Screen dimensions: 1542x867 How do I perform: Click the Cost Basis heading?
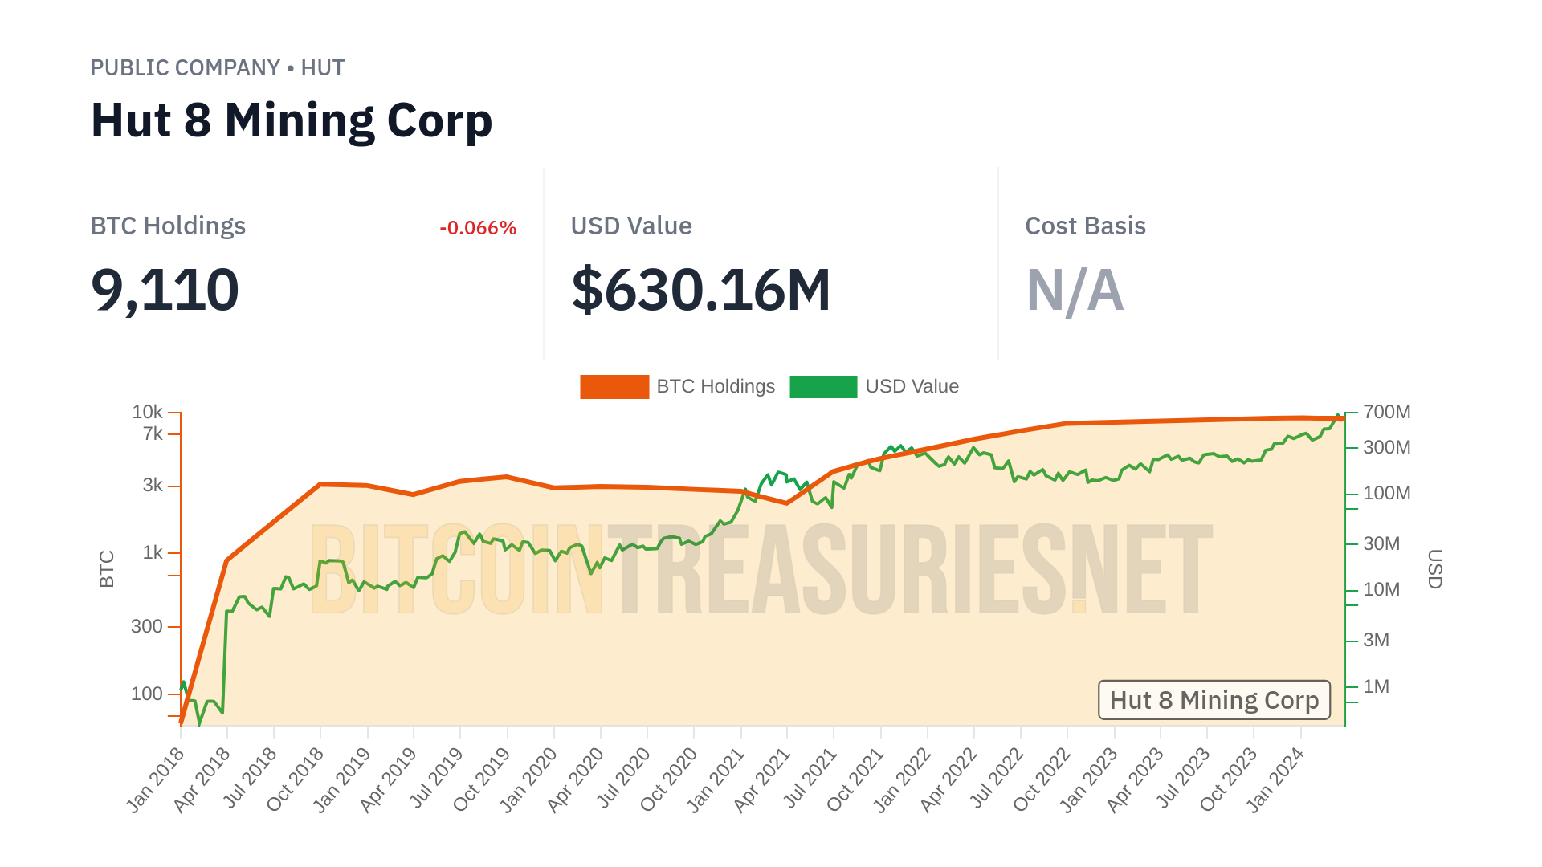(1085, 226)
